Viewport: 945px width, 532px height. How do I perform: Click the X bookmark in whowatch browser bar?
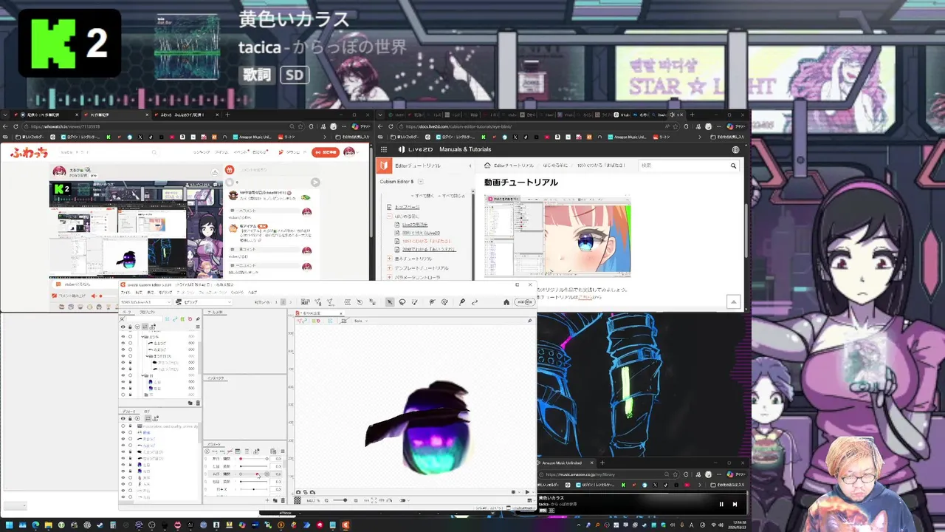click(140, 137)
